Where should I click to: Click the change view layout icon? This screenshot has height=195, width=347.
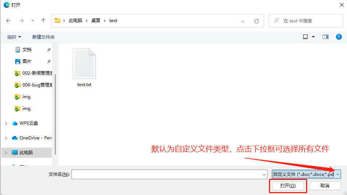(x=305, y=37)
